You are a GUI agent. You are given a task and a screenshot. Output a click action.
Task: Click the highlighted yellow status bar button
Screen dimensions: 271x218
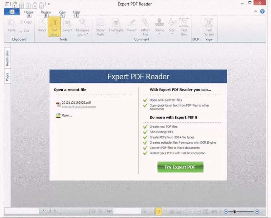pos(159,211)
